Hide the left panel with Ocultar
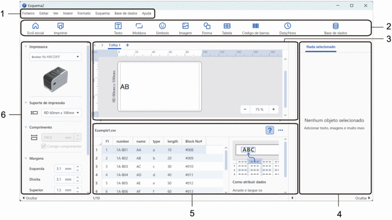Viewport: 392px width, 220px height. click(30, 198)
